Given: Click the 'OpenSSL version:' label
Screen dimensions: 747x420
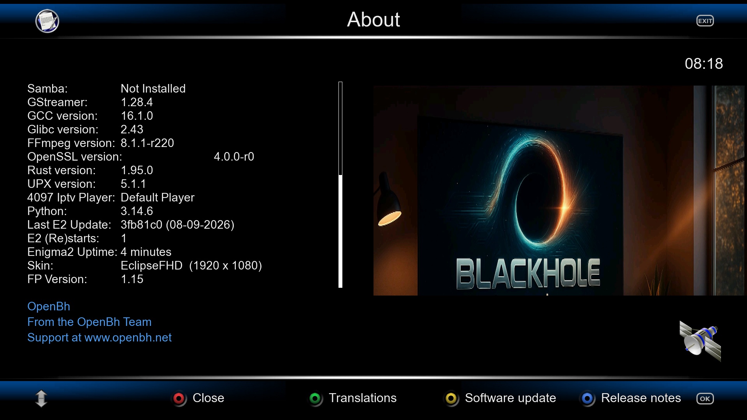Looking at the screenshot, I should click(x=75, y=157).
